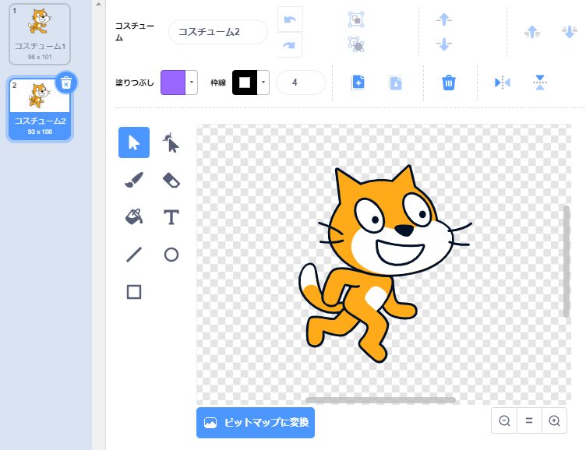Click the Delete trash can in toolbar

(x=449, y=83)
